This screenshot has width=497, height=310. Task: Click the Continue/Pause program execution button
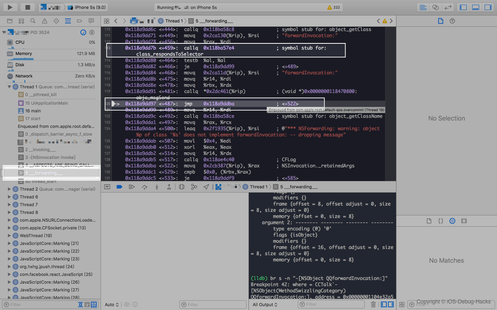(x=132, y=187)
